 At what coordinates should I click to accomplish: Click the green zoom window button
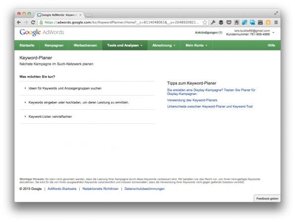[29, 13]
